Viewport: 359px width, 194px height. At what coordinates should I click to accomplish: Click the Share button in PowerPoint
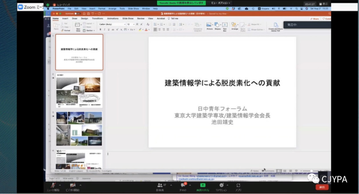[314, 19]
